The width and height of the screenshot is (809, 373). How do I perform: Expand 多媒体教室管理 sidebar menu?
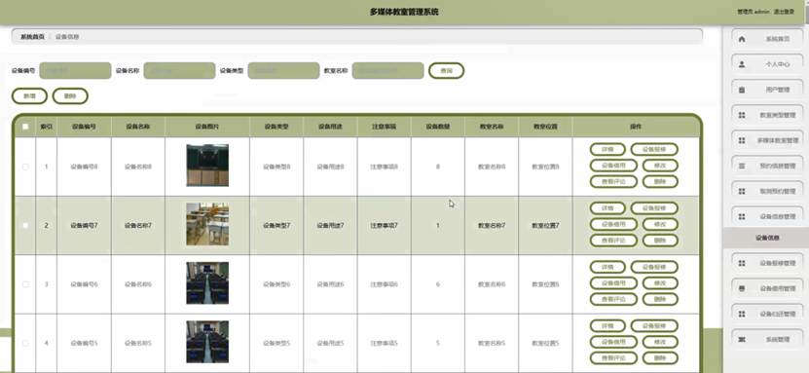(768, 140)
